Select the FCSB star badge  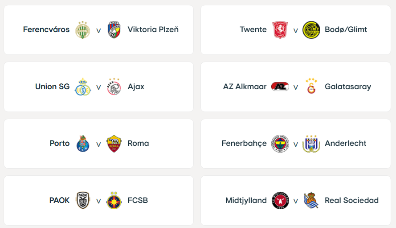point(114,200)
